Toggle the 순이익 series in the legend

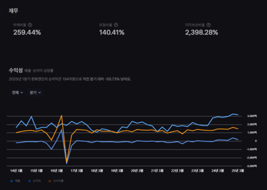pyautogui.click(x=34, y=181)
